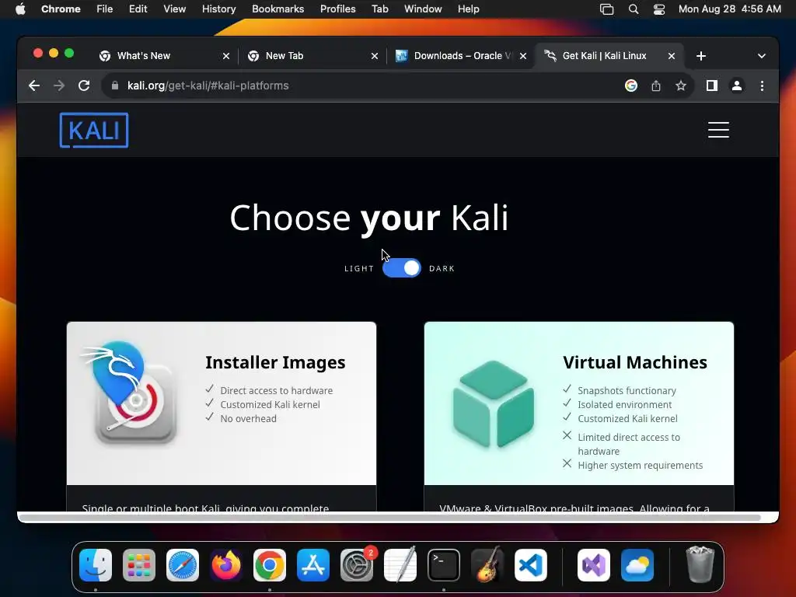Open GarageBand from the Dock
This screenshot has width=796, height=597.
tap(487, 565)
